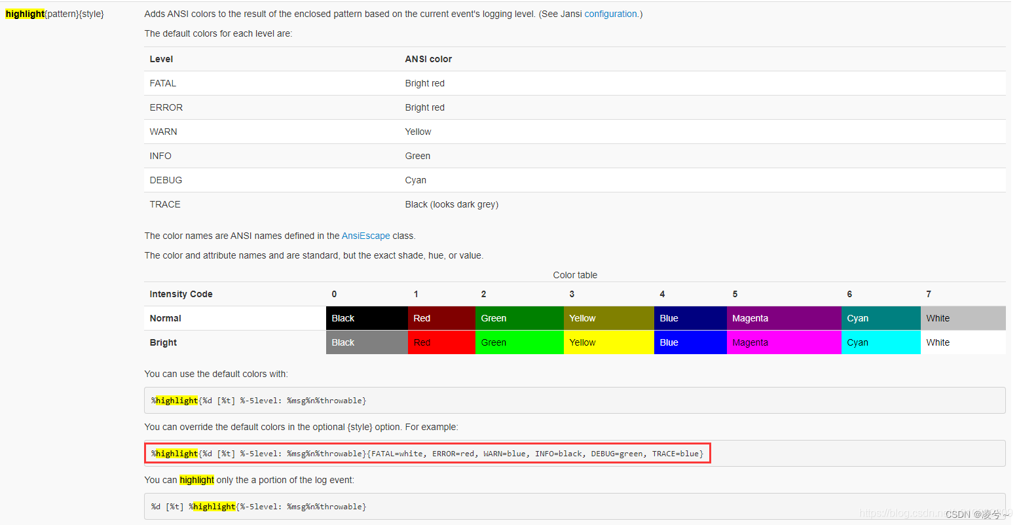The width and height of the screenshot is (1019, 525).
Task: Click the Bright Magenta color cell
Action: tap(784, 342)
